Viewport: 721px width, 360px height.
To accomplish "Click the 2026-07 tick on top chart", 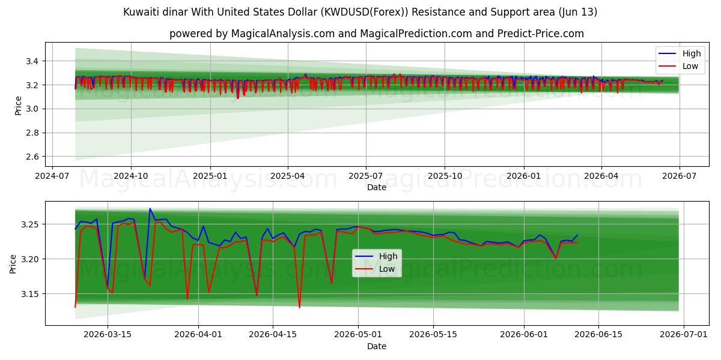I will (679, 177).
